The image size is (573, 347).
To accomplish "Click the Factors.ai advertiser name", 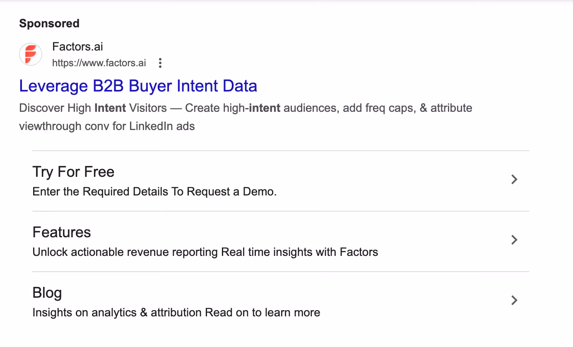I will point(77,47).
